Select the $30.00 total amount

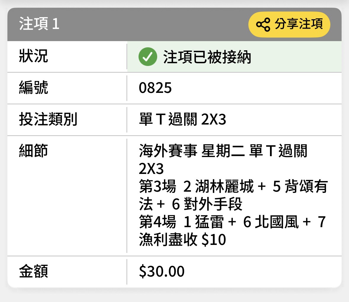pos(162,272)
